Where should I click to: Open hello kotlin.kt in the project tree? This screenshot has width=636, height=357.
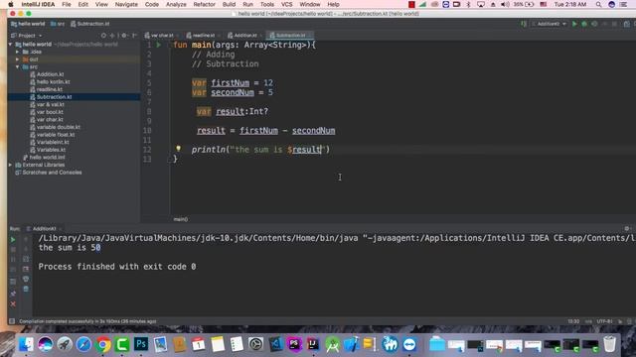(53, 81)
